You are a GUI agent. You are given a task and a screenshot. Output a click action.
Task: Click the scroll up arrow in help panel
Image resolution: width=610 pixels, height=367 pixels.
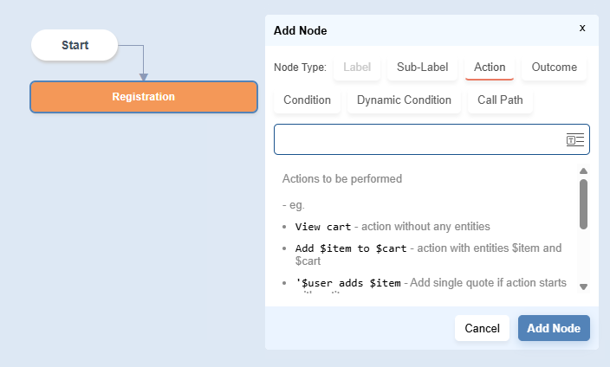pos(583,171)
